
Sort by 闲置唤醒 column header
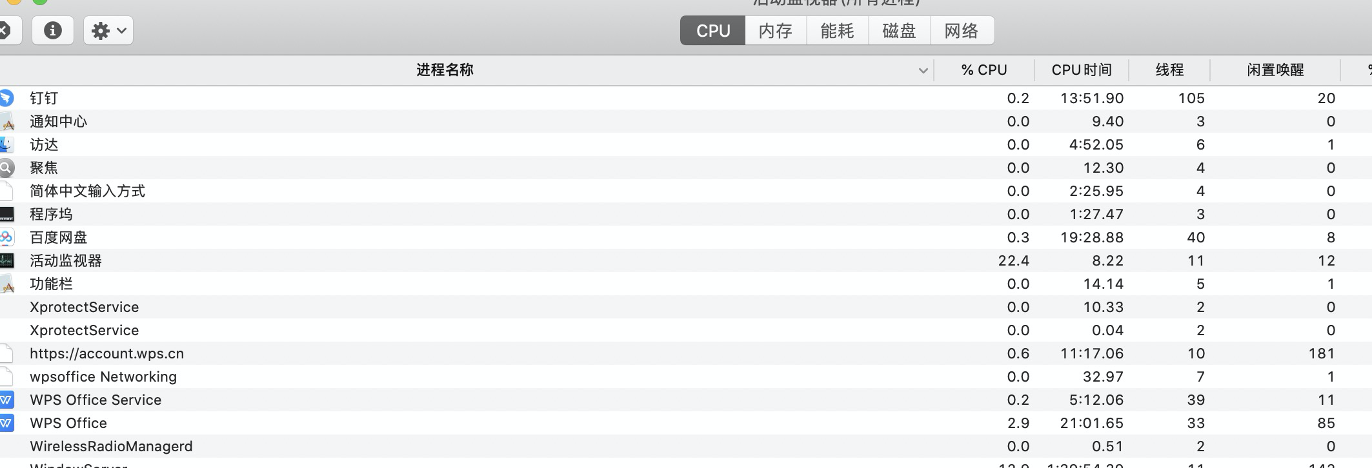[1275, 70]
